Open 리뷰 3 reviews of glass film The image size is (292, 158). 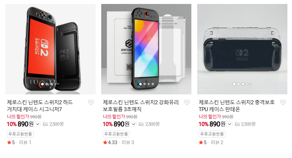tap(128, 142)
